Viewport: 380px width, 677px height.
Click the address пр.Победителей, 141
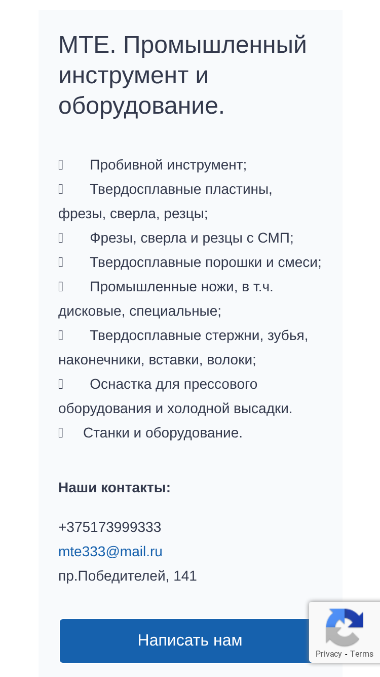tap(128, 576)
